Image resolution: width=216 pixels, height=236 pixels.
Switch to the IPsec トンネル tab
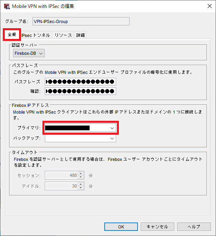pyautogui.click(x=36, y=35)
